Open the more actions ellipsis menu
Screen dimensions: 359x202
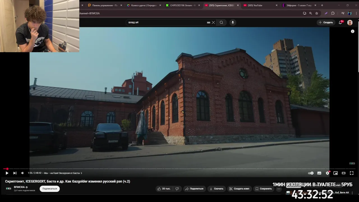click(279, 189)
